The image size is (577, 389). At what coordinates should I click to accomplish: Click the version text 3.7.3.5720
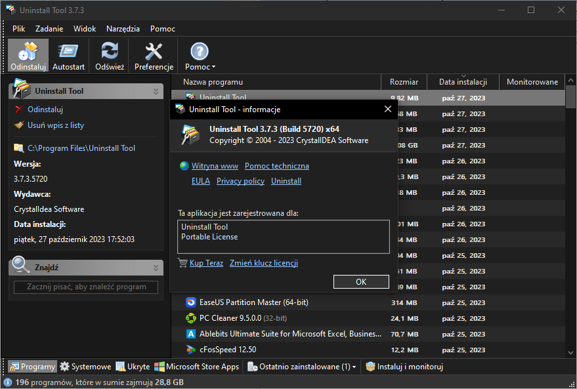click(31, 179)
